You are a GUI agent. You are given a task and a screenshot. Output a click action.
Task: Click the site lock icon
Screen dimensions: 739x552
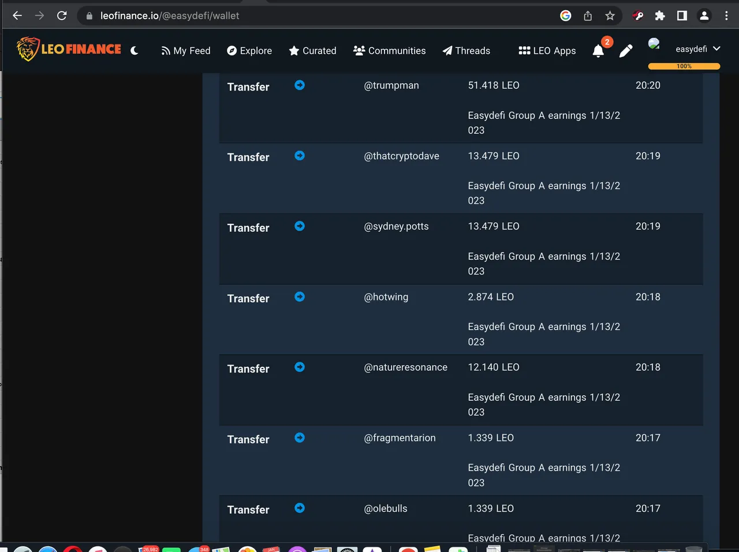(89, 16)
